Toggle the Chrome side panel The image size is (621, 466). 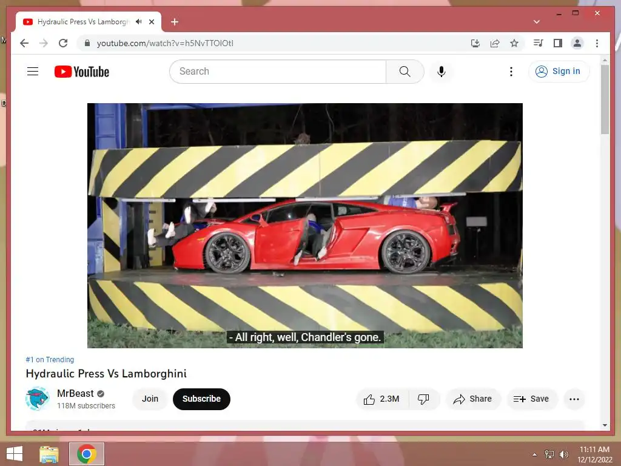pyautogui.click(x=558, y=43)
